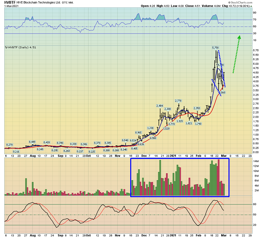Click the Volume 4.8M value

(211, 6)
